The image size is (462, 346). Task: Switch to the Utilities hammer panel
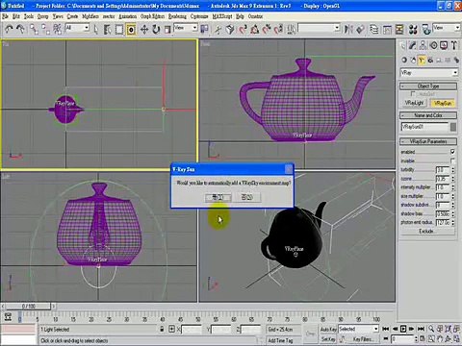tap(454, 45)
